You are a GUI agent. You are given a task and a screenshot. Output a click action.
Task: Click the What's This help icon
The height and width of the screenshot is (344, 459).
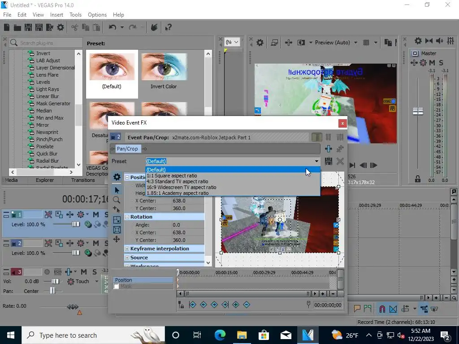pos(168,27)
